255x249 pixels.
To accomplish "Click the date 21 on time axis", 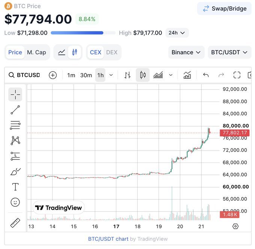I will [201, 227].
